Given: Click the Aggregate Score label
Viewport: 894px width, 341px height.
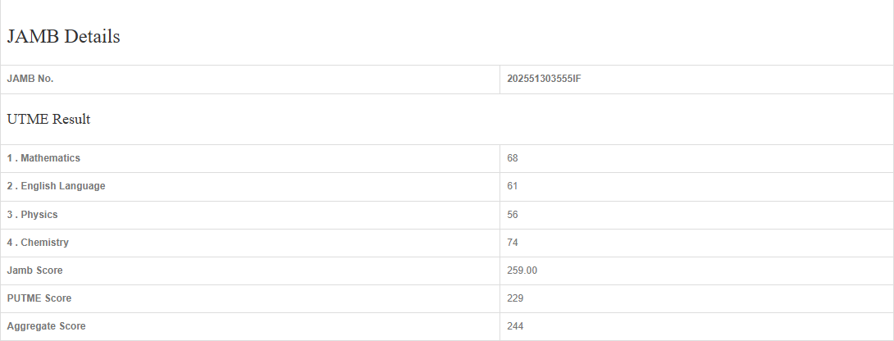Looking at the screenshot, I should [x=46, y=326].
